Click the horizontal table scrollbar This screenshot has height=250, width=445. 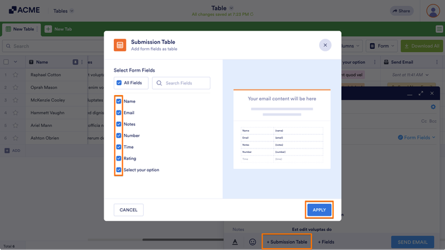[183, 239]
